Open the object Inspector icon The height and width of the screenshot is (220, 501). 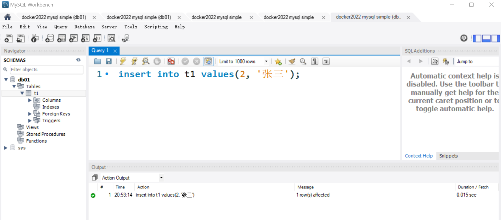pos(35,38)
